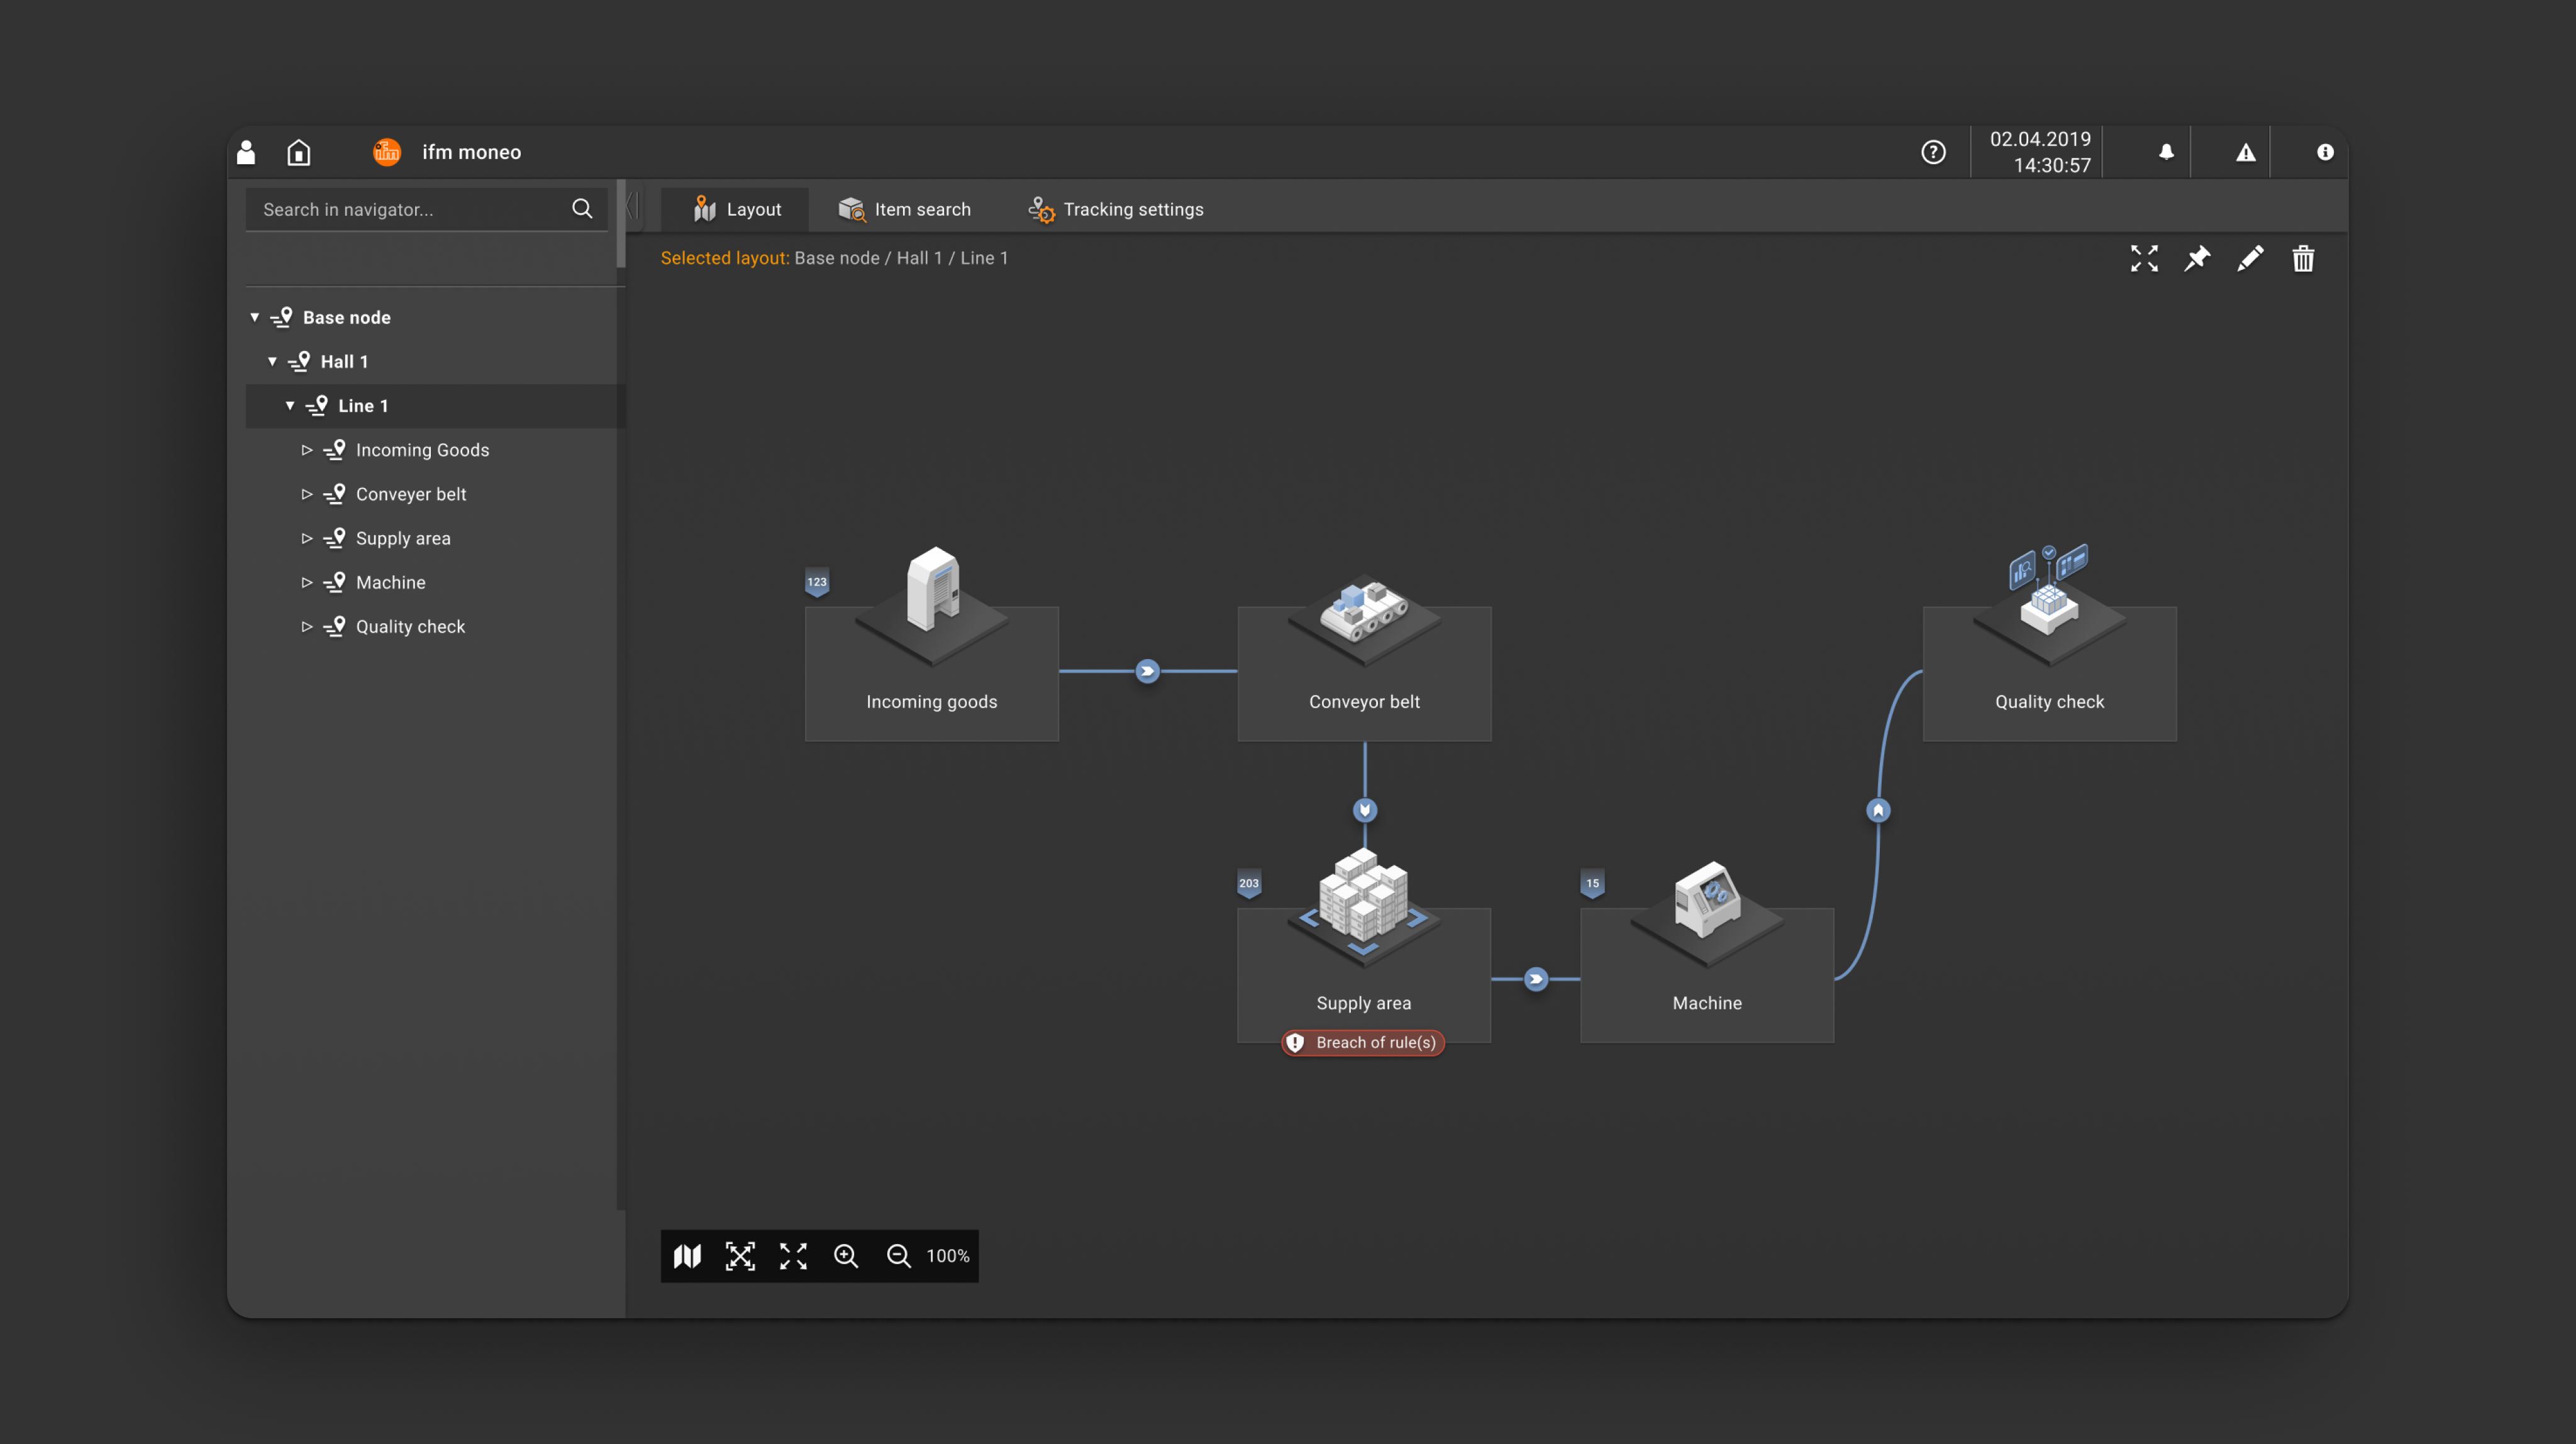Image resolution: width=2576 pixels, height=1444 pixels.
Task: Click the zoom out icon
Action: point(899,1257)
